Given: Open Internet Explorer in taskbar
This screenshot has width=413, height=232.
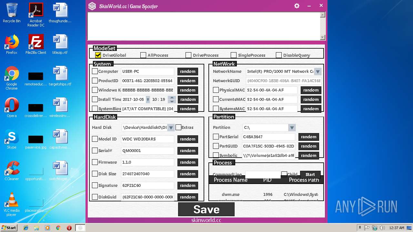Looking at the screenshot, I should (26, 228).
